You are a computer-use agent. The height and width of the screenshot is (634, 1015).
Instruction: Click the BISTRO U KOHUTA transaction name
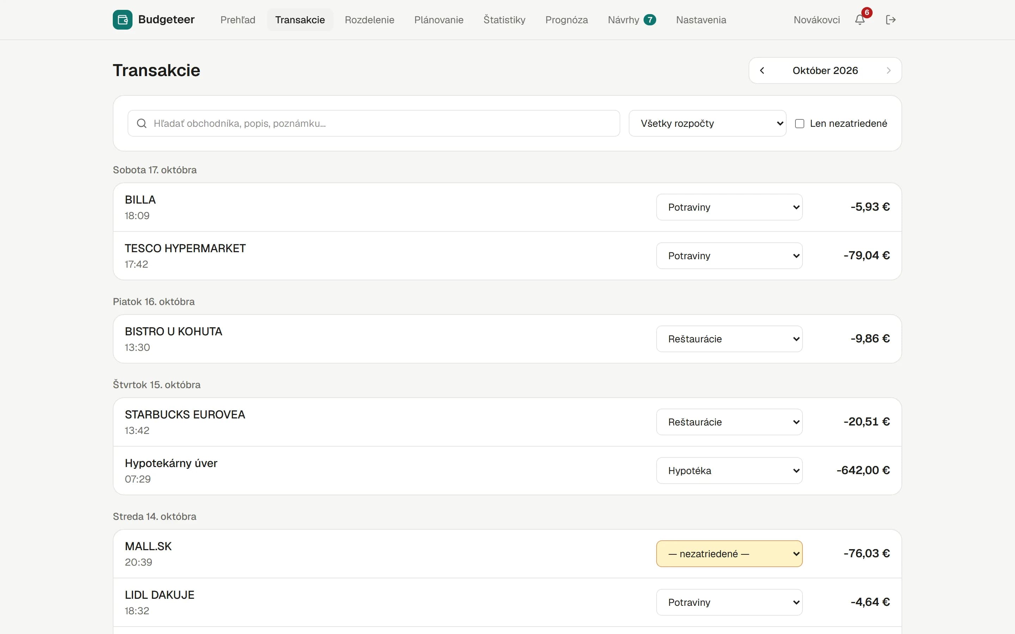[173, 331]
